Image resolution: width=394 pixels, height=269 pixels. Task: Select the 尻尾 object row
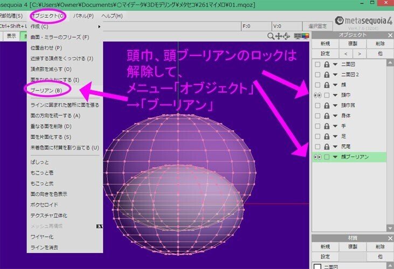(349, 147)
